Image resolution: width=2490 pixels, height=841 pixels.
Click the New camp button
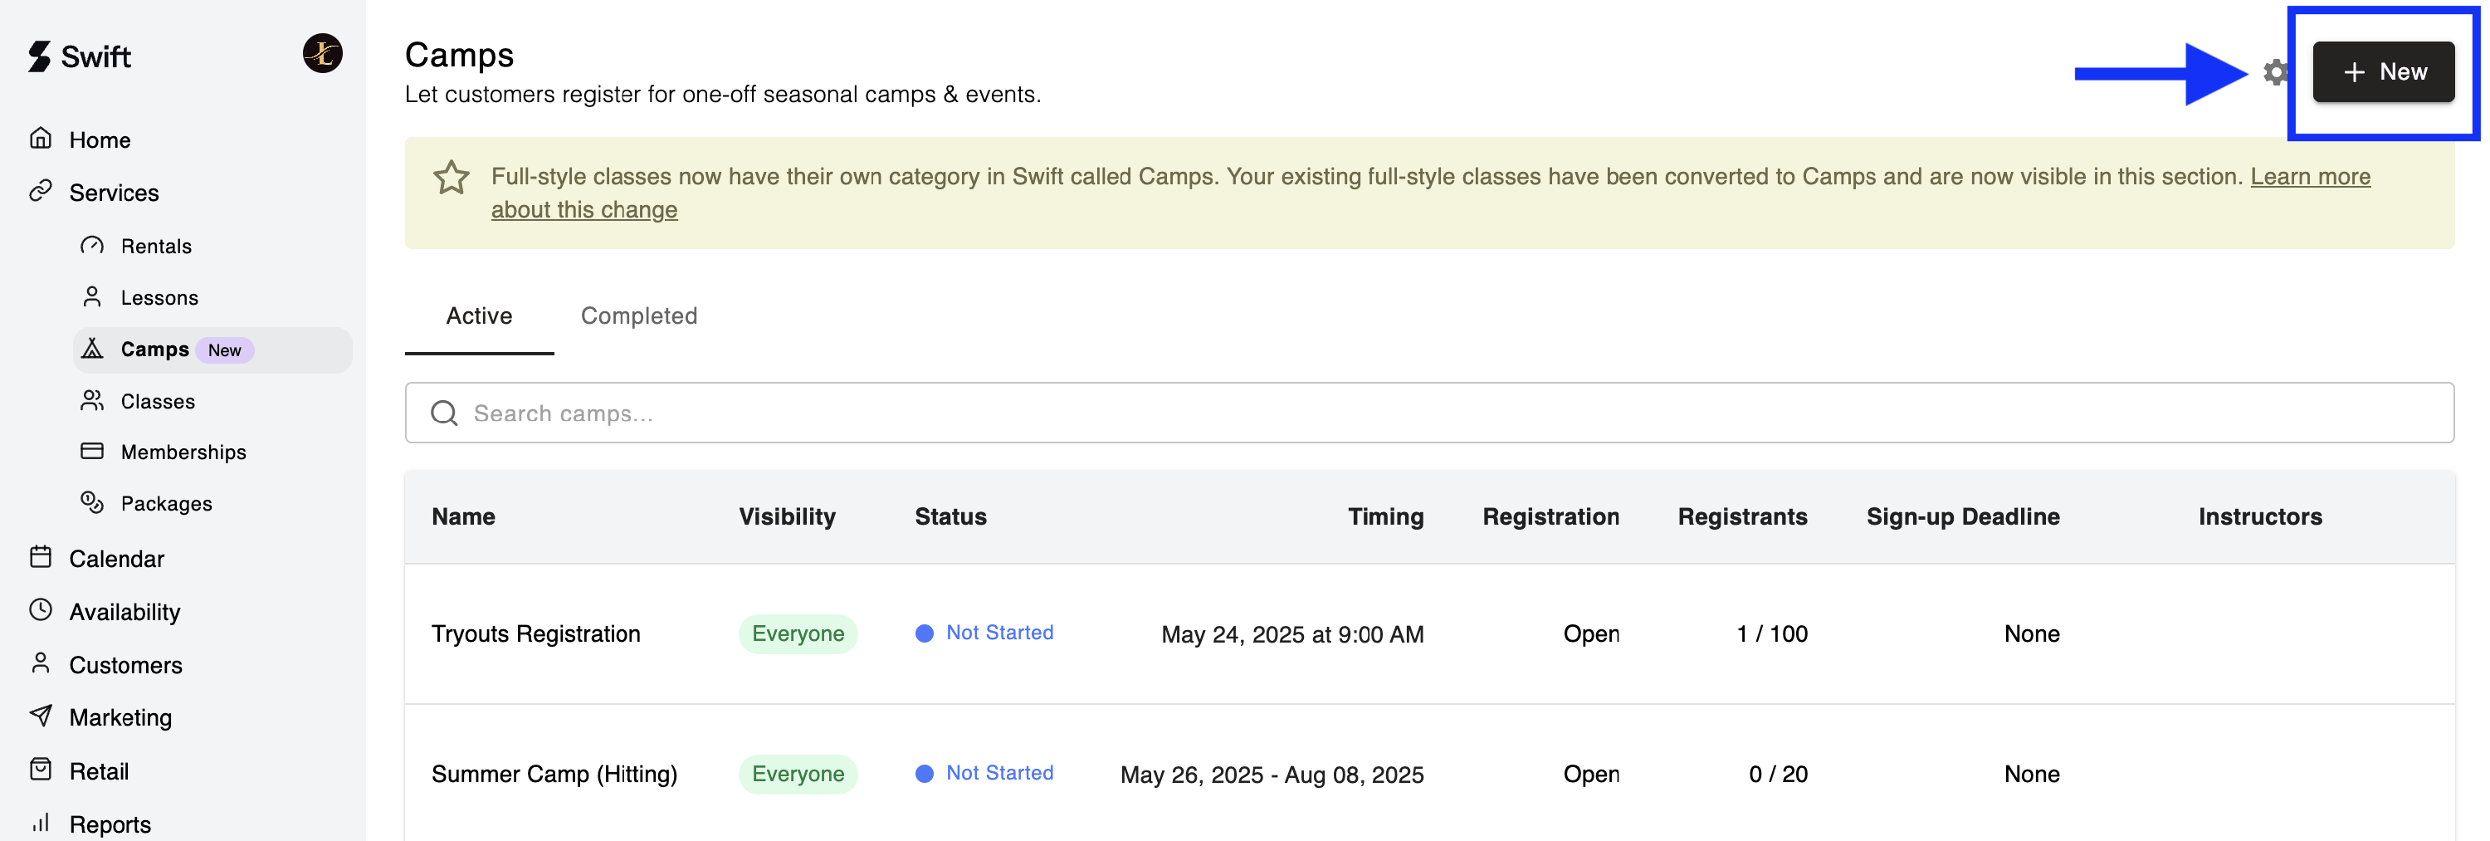(2383, 72)
